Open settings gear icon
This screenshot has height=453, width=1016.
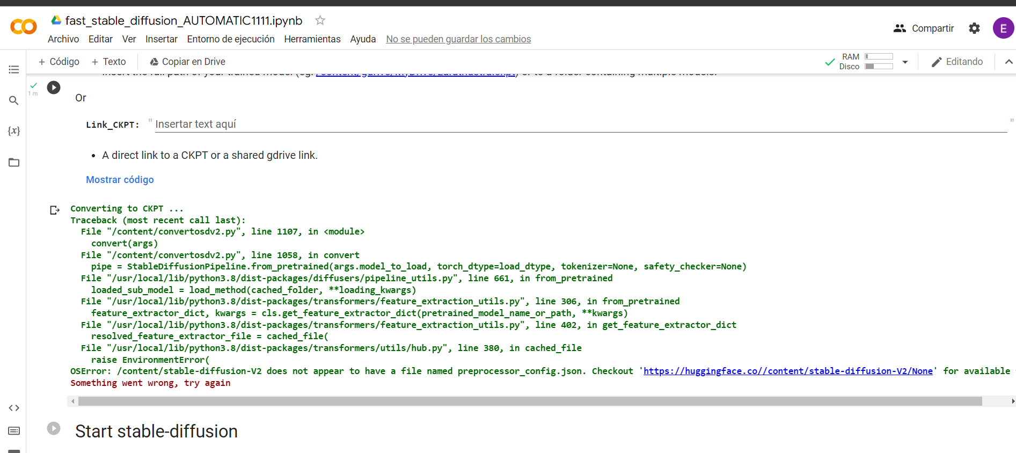coord(974,28)
